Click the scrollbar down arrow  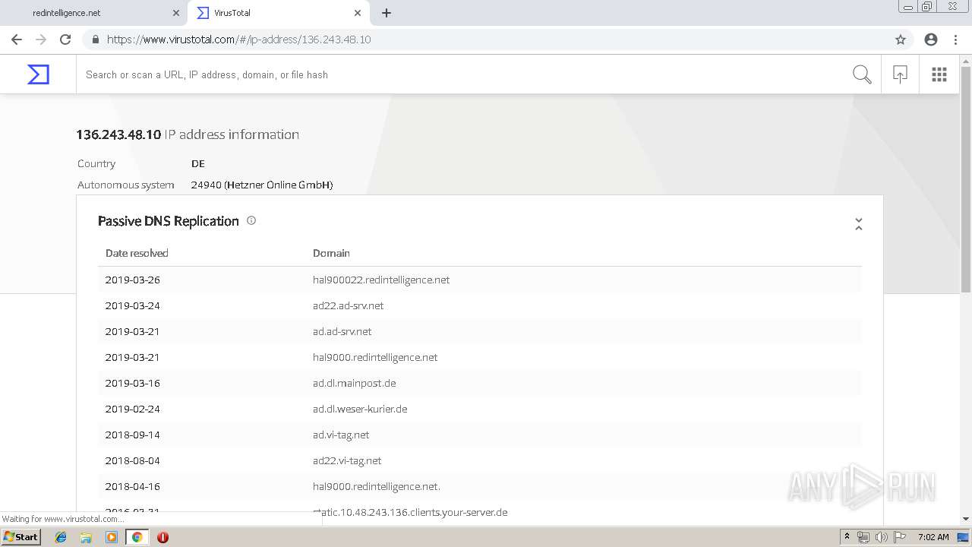[x=966, y=518]
